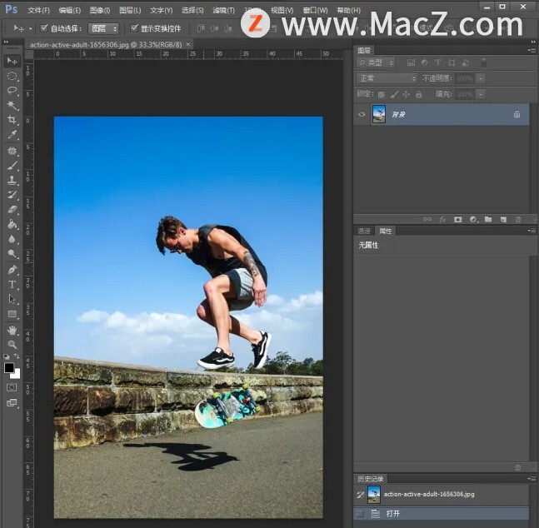The width and height of the screenshot is (539, 528).
Task: Select the 打开 history state
Action: (x=393, y=514)
